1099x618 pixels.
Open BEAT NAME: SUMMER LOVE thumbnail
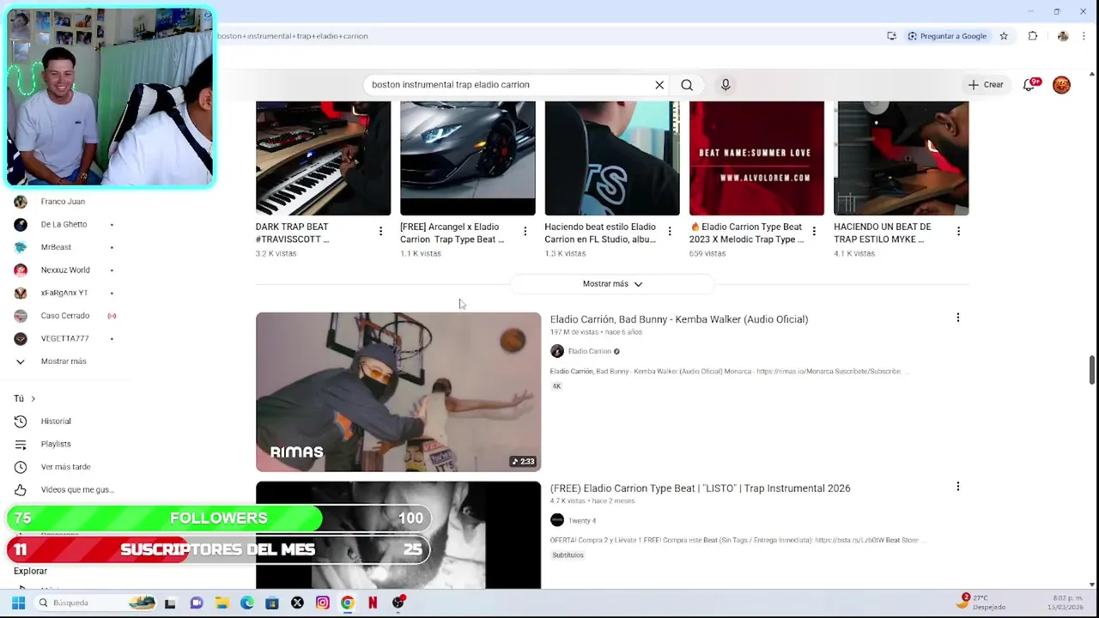pos(756,158)
